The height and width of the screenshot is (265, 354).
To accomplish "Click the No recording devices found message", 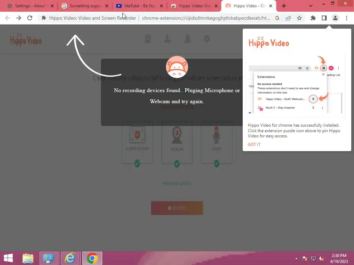I will coord(177,96).
